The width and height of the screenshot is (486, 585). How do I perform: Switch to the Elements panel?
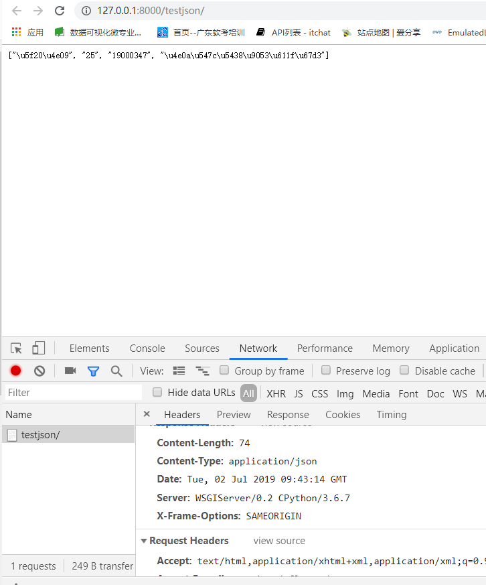coord(90,348)
